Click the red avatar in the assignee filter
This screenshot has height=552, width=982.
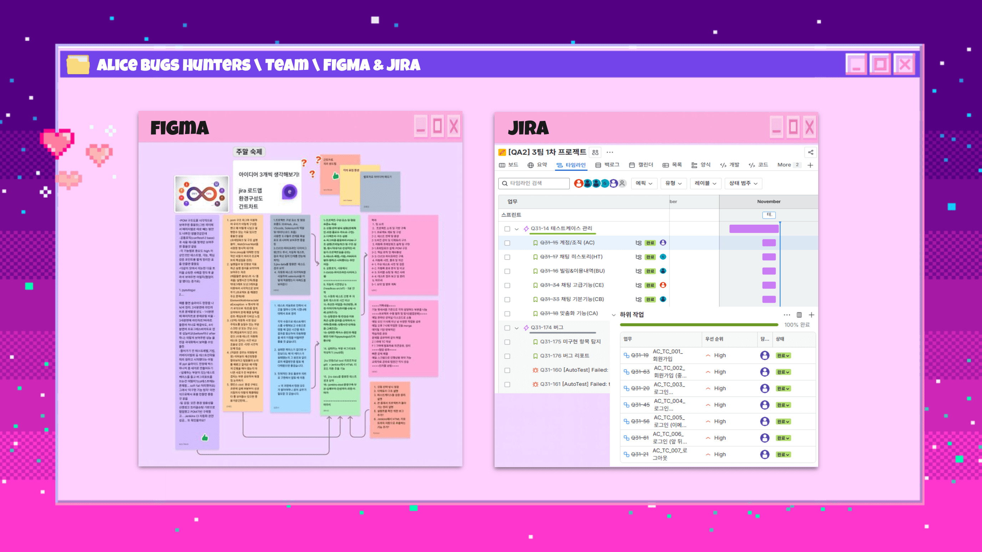pyautogui.click(x=578, y=183)
